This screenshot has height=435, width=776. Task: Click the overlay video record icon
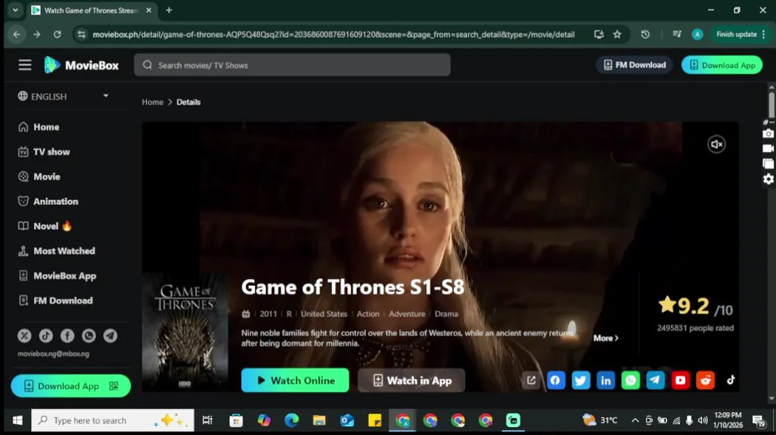(768, 149)
